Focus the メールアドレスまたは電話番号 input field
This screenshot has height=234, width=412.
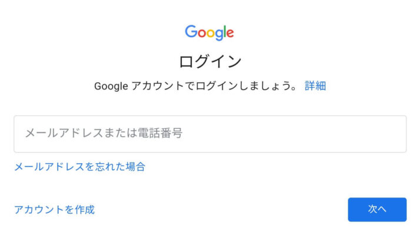click(x=210, y=134)
